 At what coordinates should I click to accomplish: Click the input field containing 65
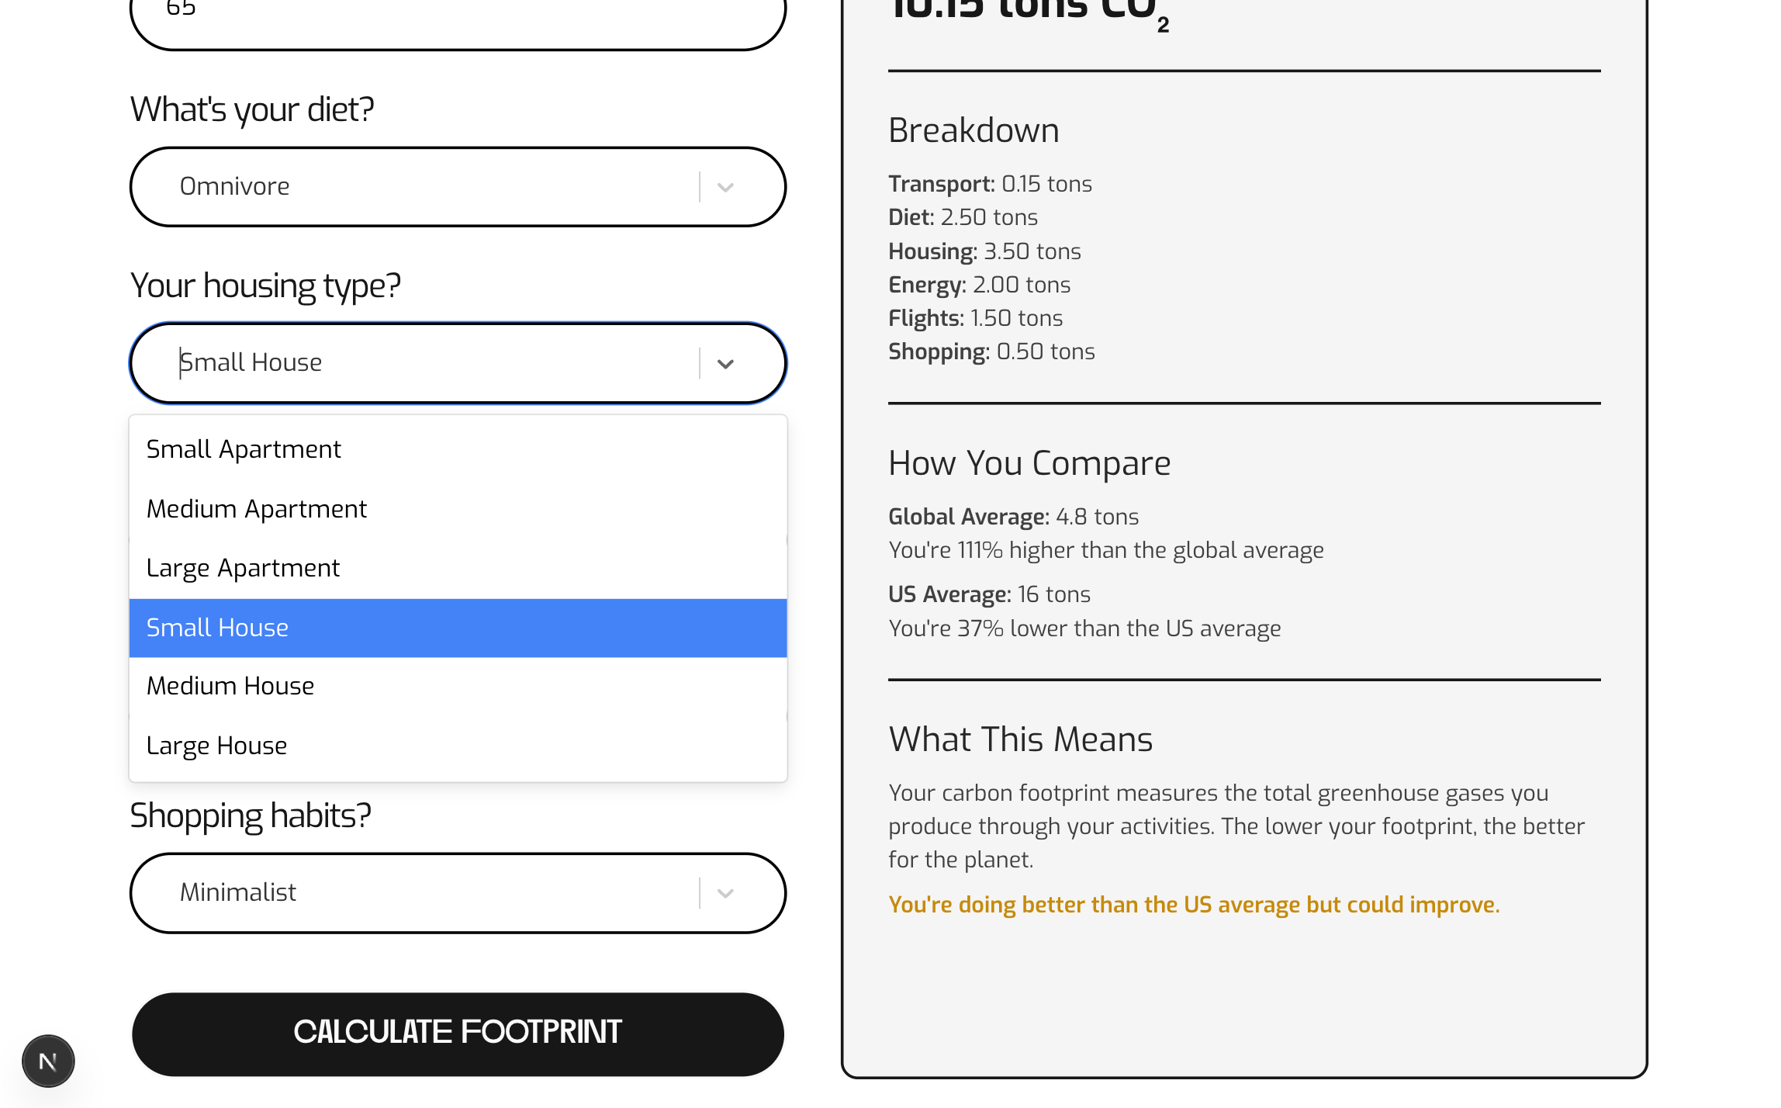tap(458, 19)
